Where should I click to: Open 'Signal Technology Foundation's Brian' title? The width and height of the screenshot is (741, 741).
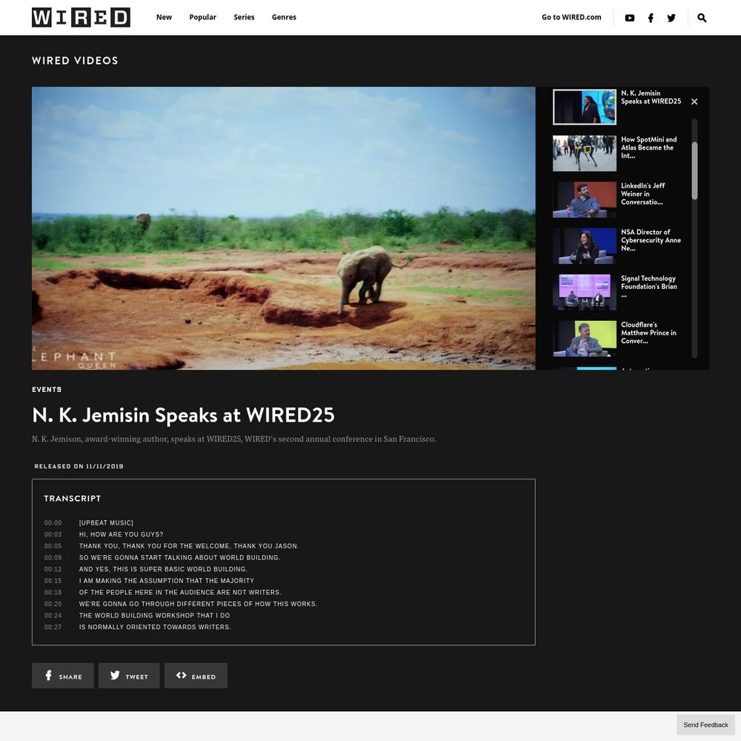[x=649, y=286]
